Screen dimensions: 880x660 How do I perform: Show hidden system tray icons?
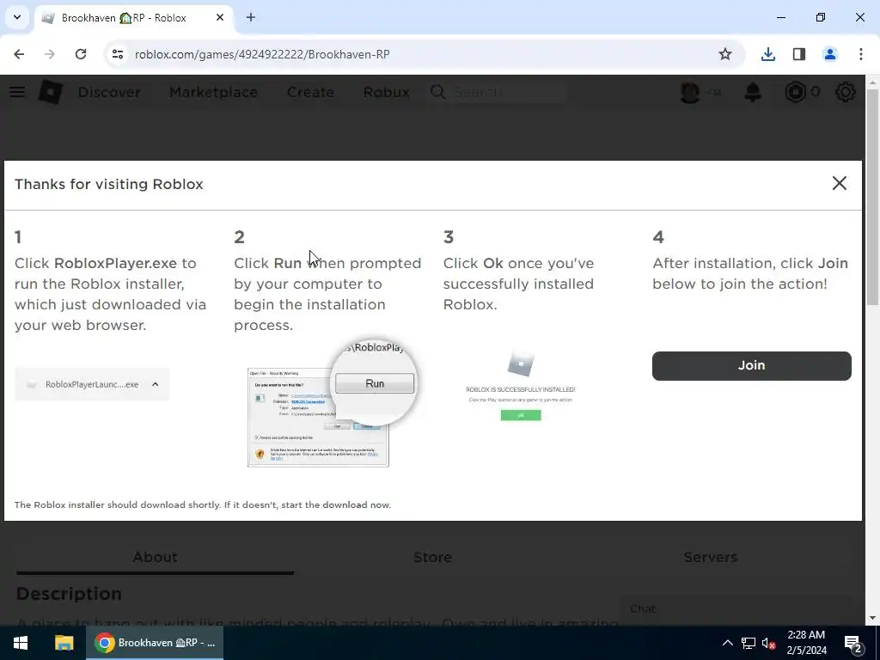(727, 643)
